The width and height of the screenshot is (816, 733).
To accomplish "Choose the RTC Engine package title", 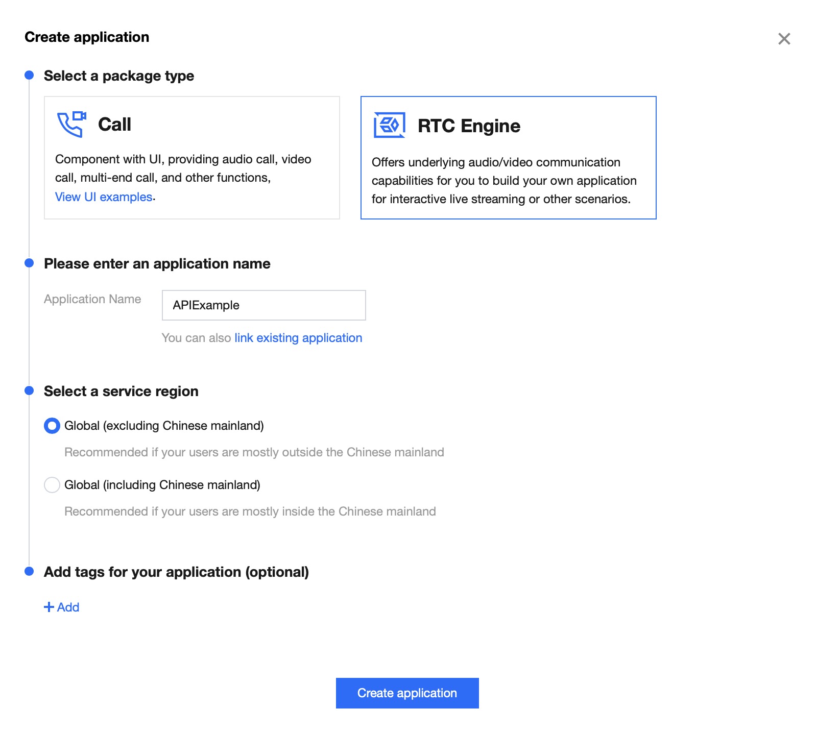I will tap(469, 126).
